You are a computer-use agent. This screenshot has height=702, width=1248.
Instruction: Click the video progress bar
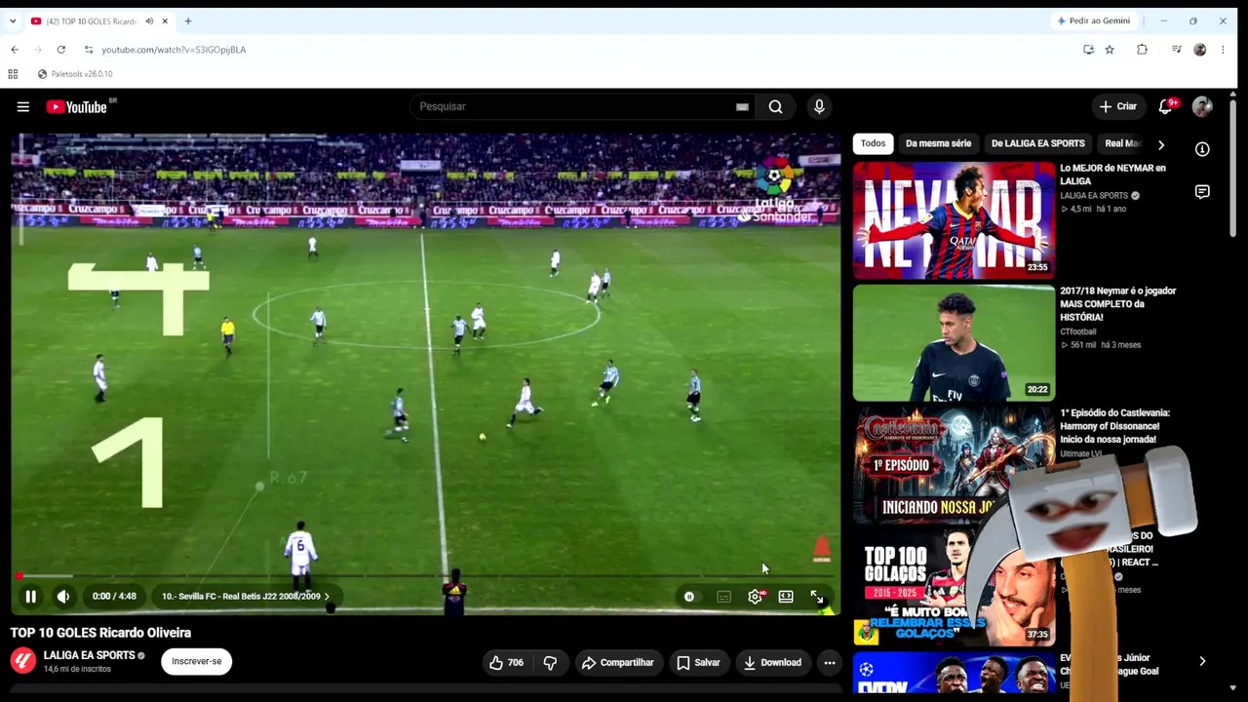(x=426, y=576)
